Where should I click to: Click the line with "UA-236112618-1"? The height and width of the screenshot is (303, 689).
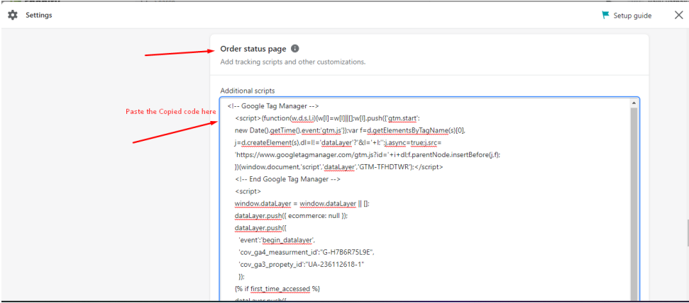tap(302, 264)
